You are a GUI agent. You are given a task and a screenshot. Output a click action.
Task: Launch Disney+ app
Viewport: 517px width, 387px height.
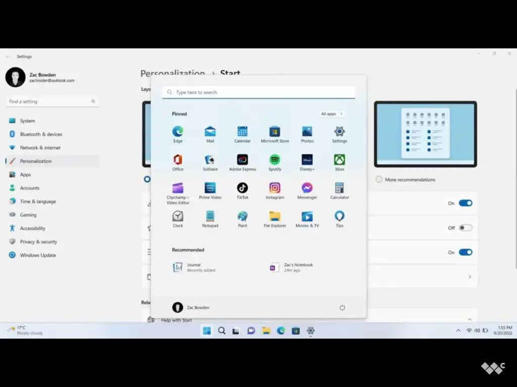307,163
